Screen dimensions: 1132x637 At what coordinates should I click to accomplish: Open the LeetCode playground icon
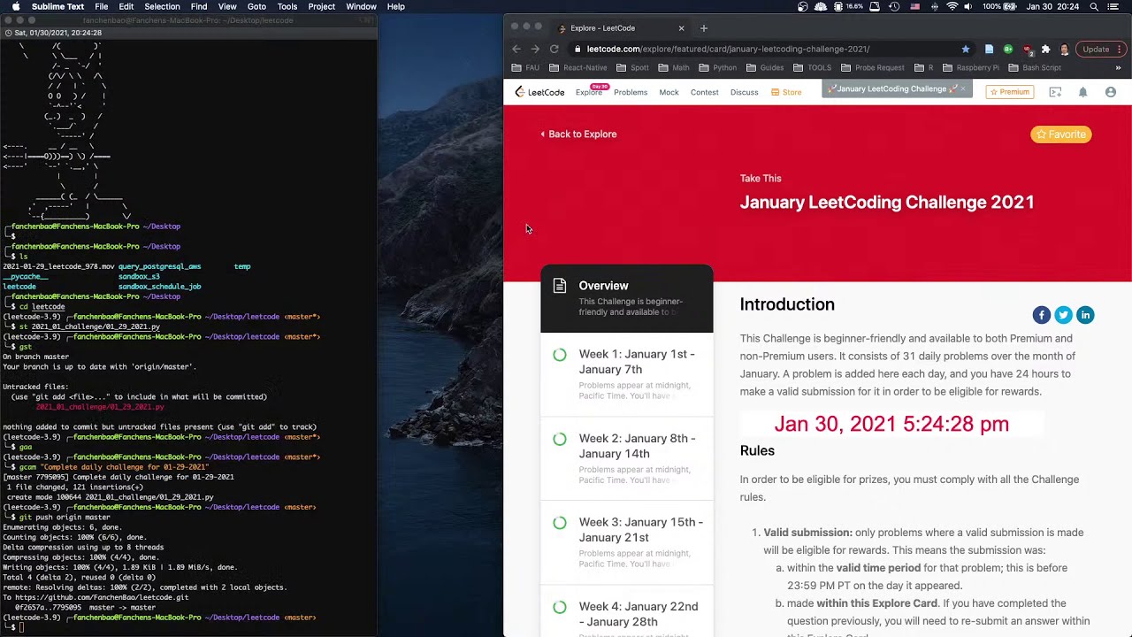pos(1055,92)
